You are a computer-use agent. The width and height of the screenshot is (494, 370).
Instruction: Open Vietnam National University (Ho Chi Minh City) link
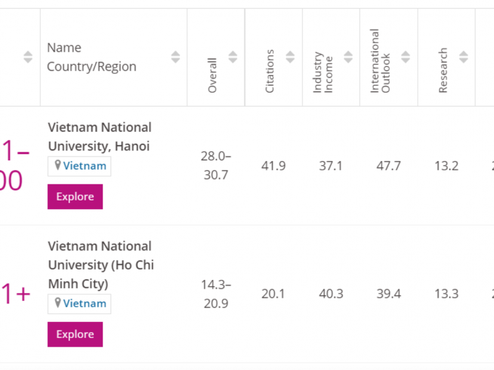[101, 265]
